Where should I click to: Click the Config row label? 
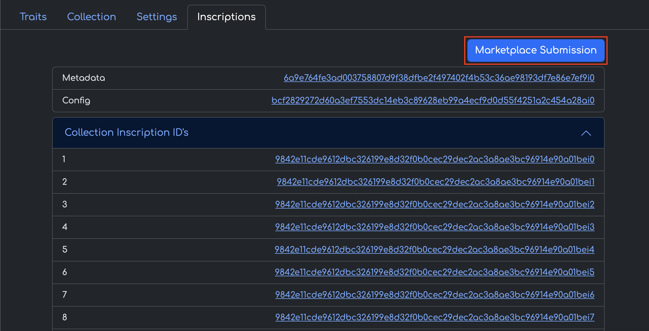pos(76,100)
